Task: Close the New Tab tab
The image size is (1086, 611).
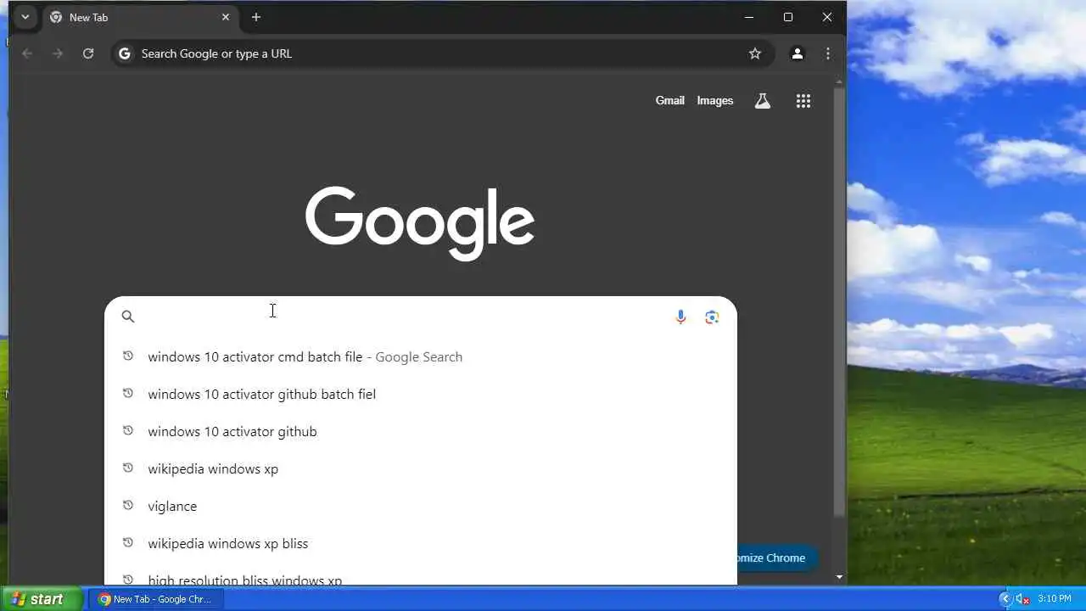Action: tap(226, 17)
